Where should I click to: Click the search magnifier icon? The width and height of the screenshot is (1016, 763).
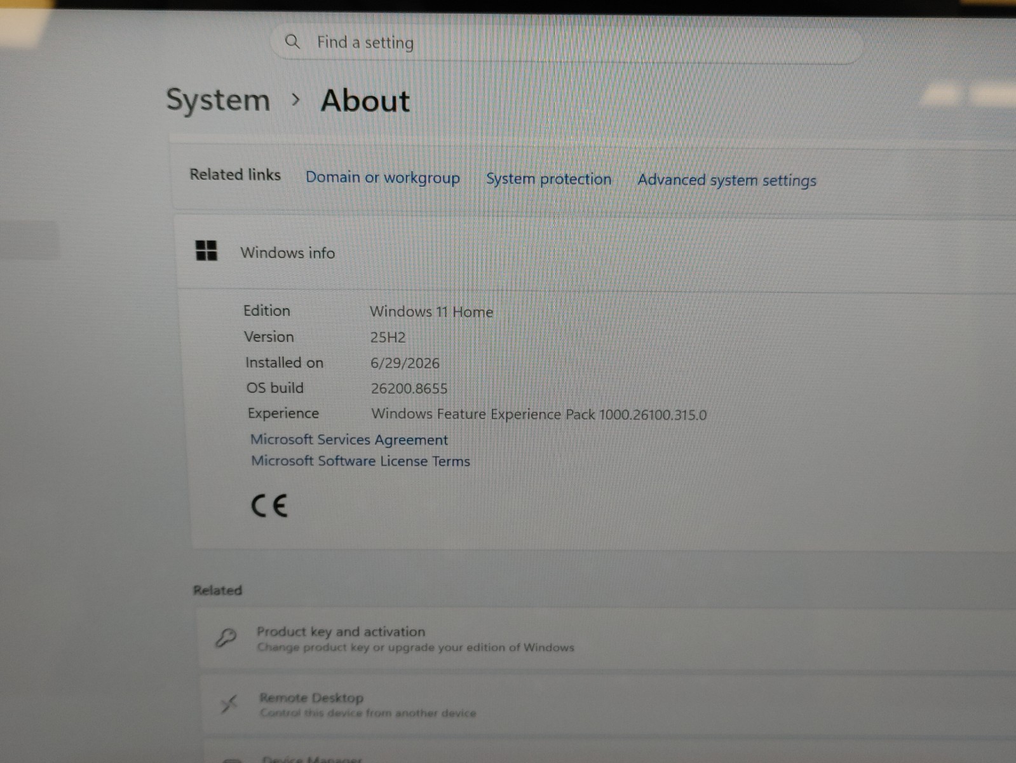pos(292,42)
